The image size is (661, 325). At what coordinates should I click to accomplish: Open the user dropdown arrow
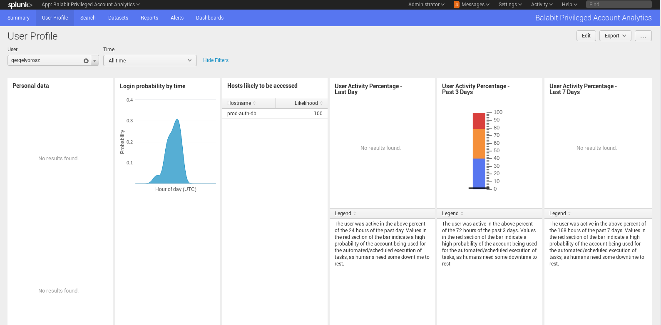[95, 61]
